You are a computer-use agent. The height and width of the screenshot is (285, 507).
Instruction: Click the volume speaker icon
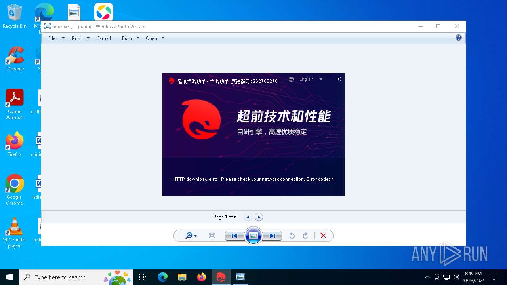(x=456, y=277)
